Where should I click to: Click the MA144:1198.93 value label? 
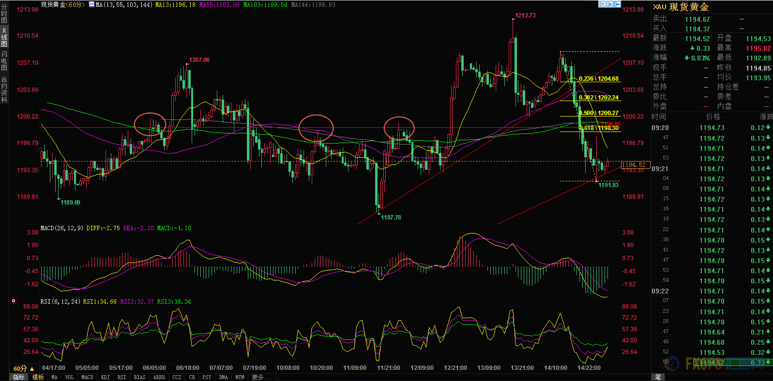[x=313, y=4]
